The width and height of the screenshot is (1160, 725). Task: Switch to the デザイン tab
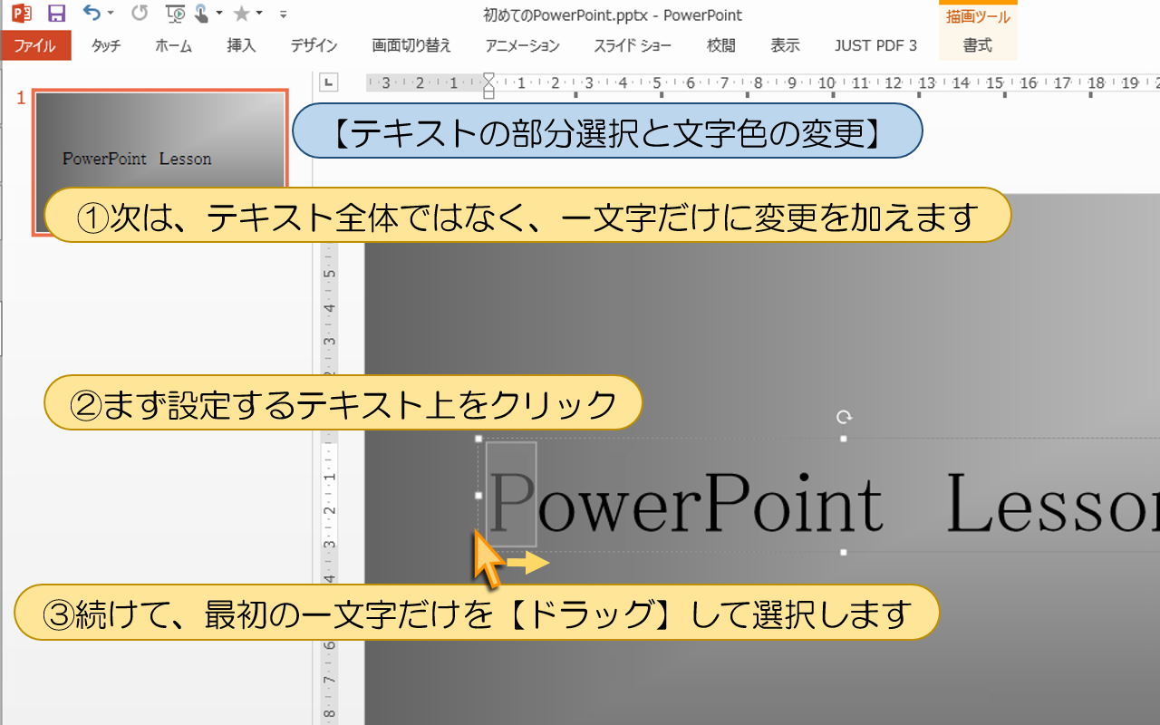[314, 45]
